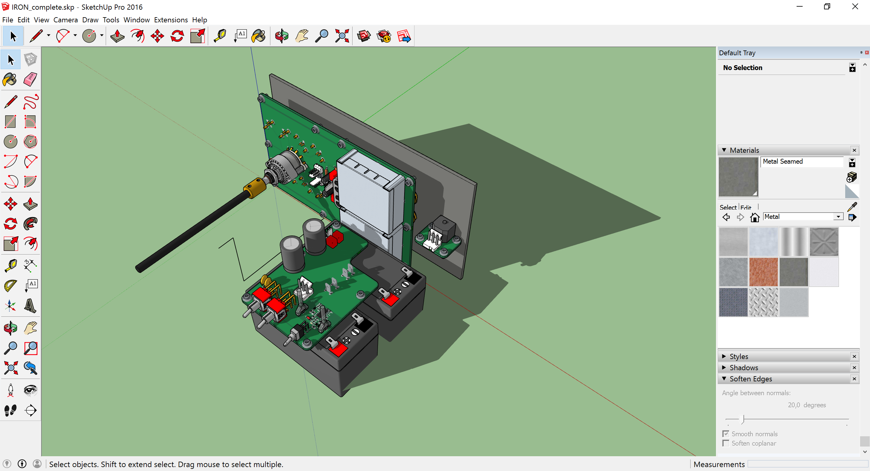Select the Protractor tool

[x=11, y=286]
